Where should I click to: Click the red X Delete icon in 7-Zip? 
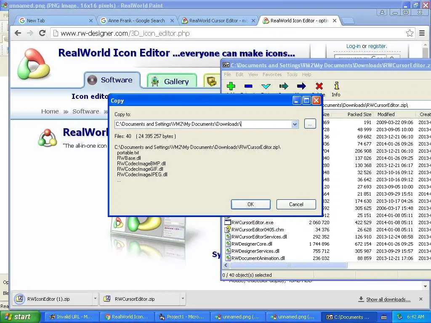pos(319,86)
